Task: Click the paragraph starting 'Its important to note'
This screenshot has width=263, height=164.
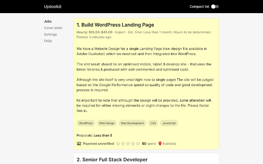Action: point(144,105)
